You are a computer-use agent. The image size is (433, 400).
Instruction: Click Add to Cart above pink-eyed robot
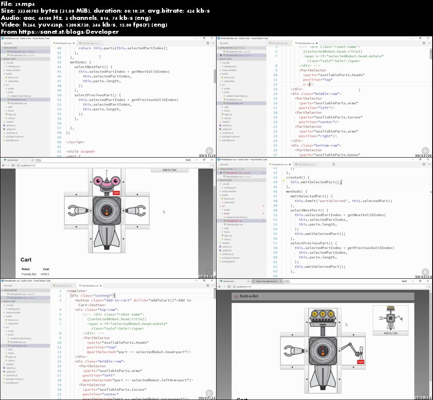[x=169, y=170]
